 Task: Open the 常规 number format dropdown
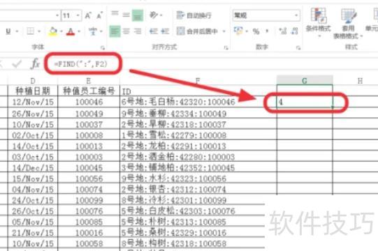pos(296,15)
